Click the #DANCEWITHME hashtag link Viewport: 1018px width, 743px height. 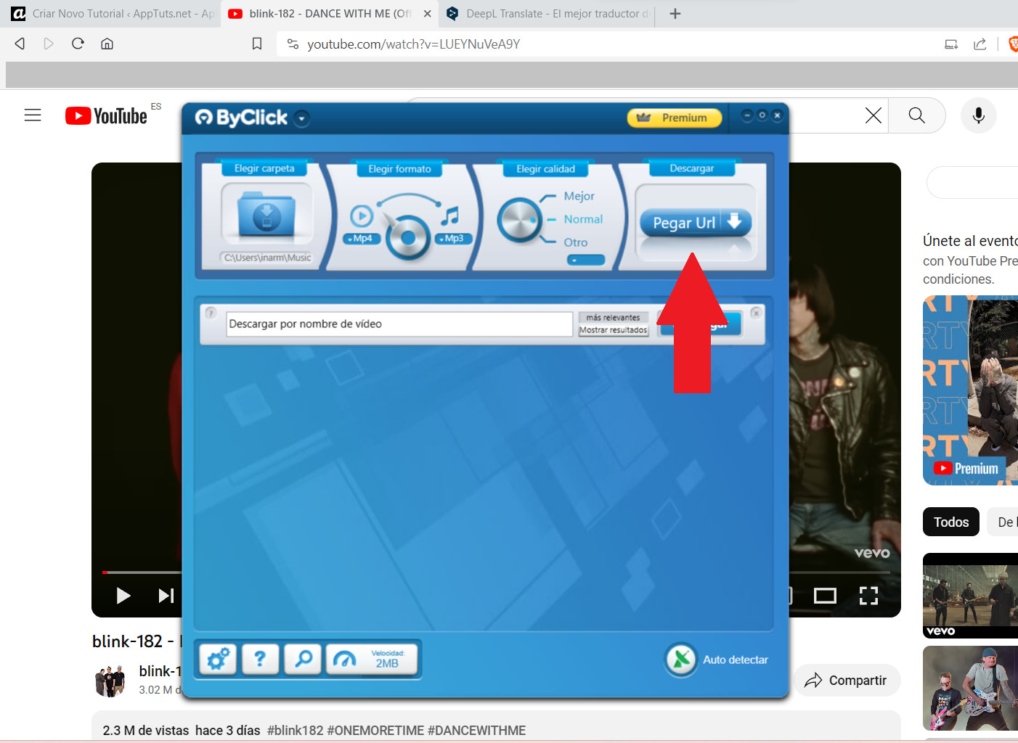[x=476, y=731]
